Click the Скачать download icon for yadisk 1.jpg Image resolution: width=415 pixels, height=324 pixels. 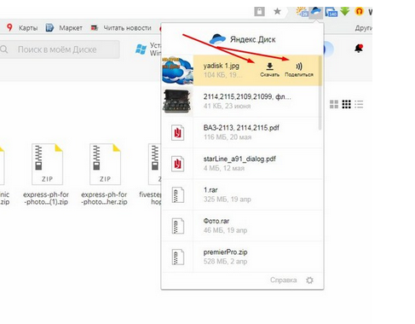[x=269, y=67]
